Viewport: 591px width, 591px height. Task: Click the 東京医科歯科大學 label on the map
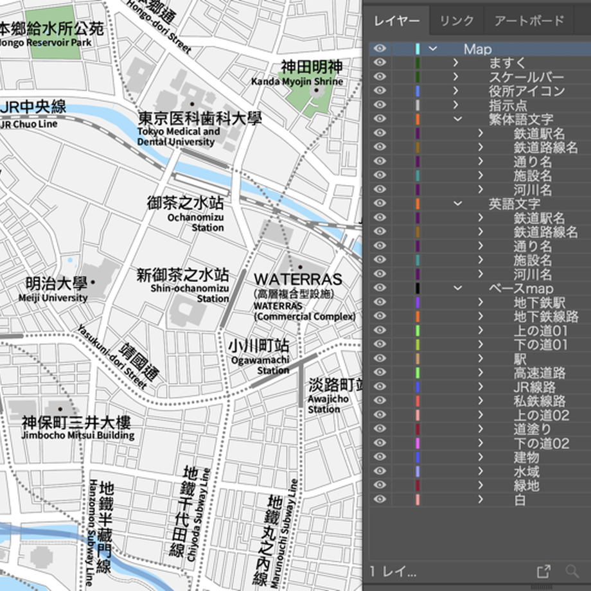199,119
